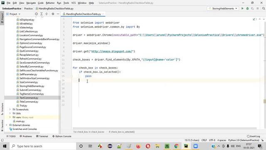266x150 pixels.
Task: Open the TODO tool window
Action: tap(11, 136)
